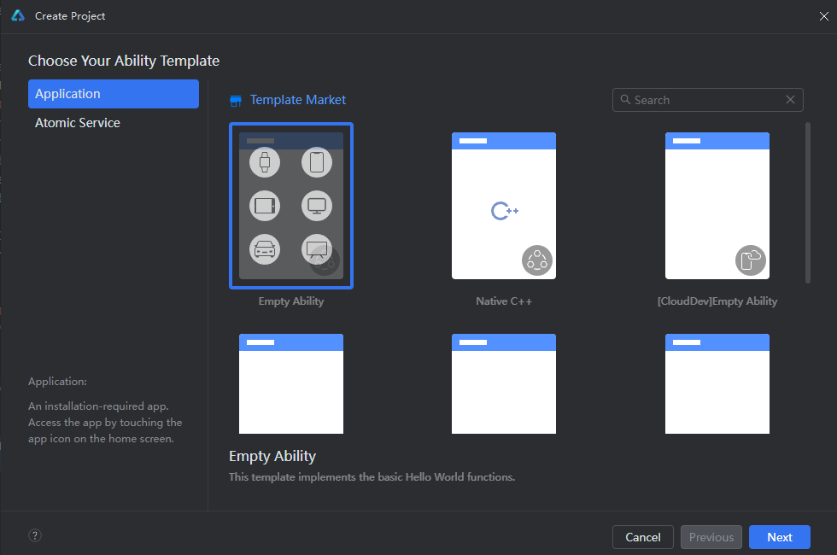837x555 pixels.
Task: Close the Create Project dialog
Action: point(823,16)
